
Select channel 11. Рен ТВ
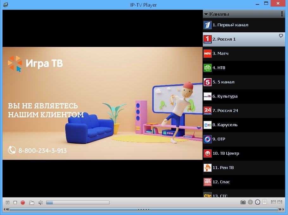(244, 168)
